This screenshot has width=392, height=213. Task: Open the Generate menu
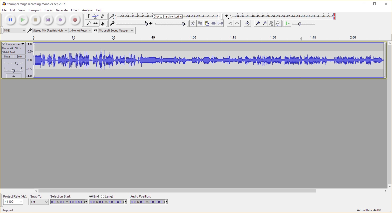[62, 10]
